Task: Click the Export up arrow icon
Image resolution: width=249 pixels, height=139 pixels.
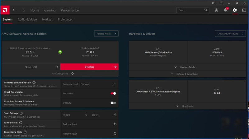Action: (115, 114)
